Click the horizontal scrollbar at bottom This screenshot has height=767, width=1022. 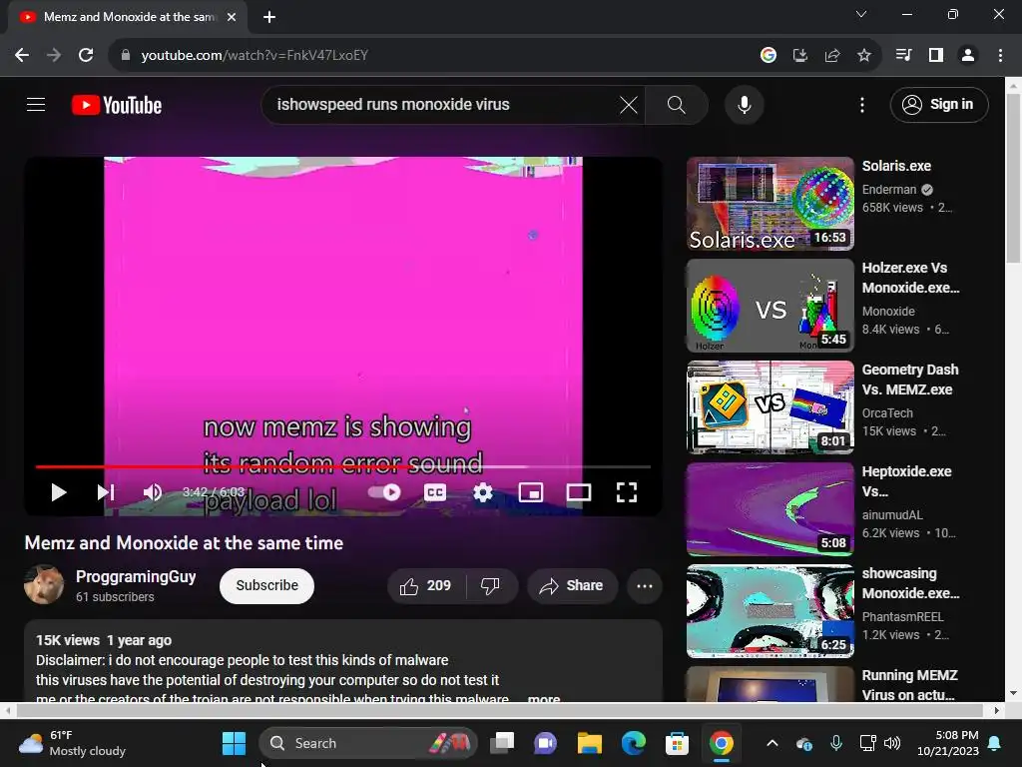click(500, 710)
